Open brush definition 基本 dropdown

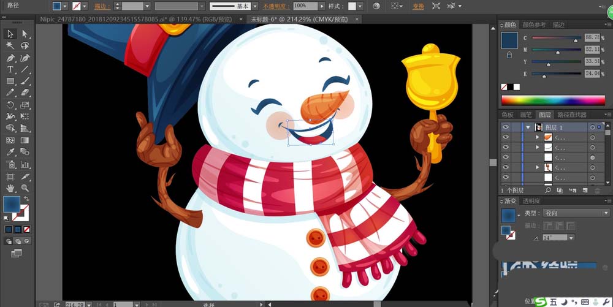tap(255, 6)
